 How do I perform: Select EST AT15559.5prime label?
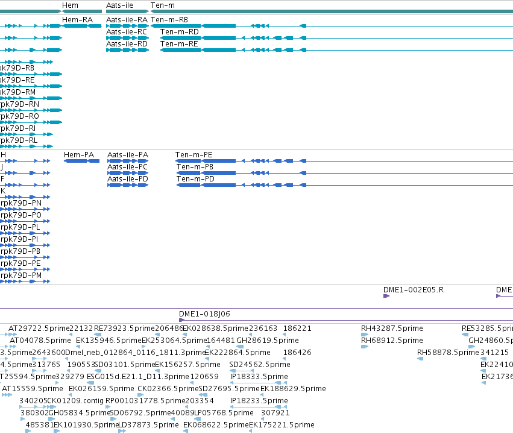click(33, 389)
